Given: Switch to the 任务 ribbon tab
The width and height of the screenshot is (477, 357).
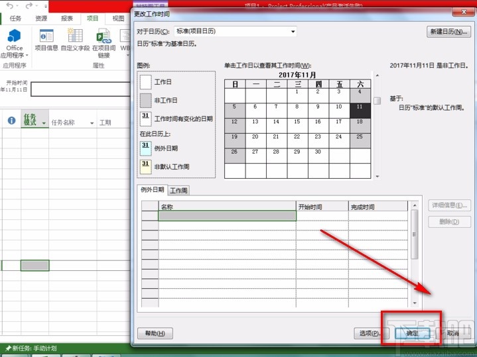Looking at the screenshot, I should pos(15,19).
